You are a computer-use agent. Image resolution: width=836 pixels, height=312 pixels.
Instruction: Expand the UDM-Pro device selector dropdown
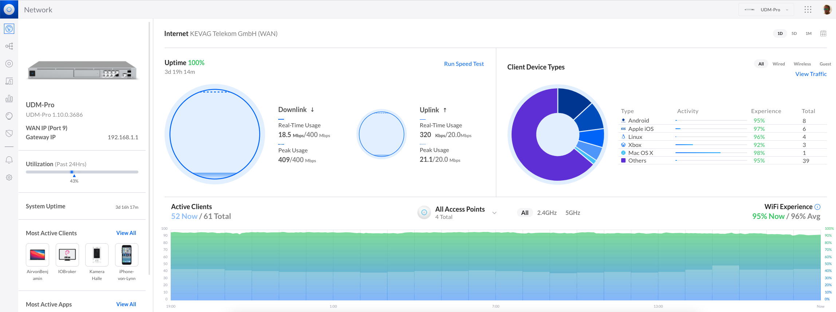(x=766, y=10)
